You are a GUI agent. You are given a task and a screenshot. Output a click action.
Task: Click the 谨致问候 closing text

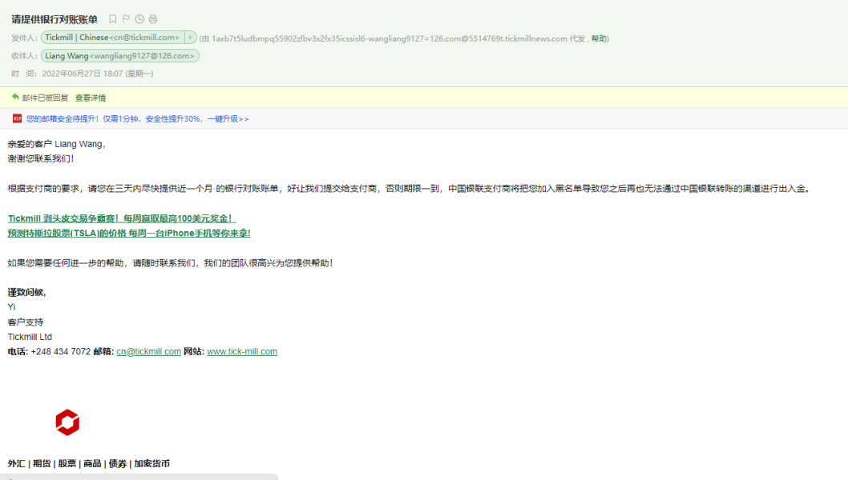tap(27, 292)
